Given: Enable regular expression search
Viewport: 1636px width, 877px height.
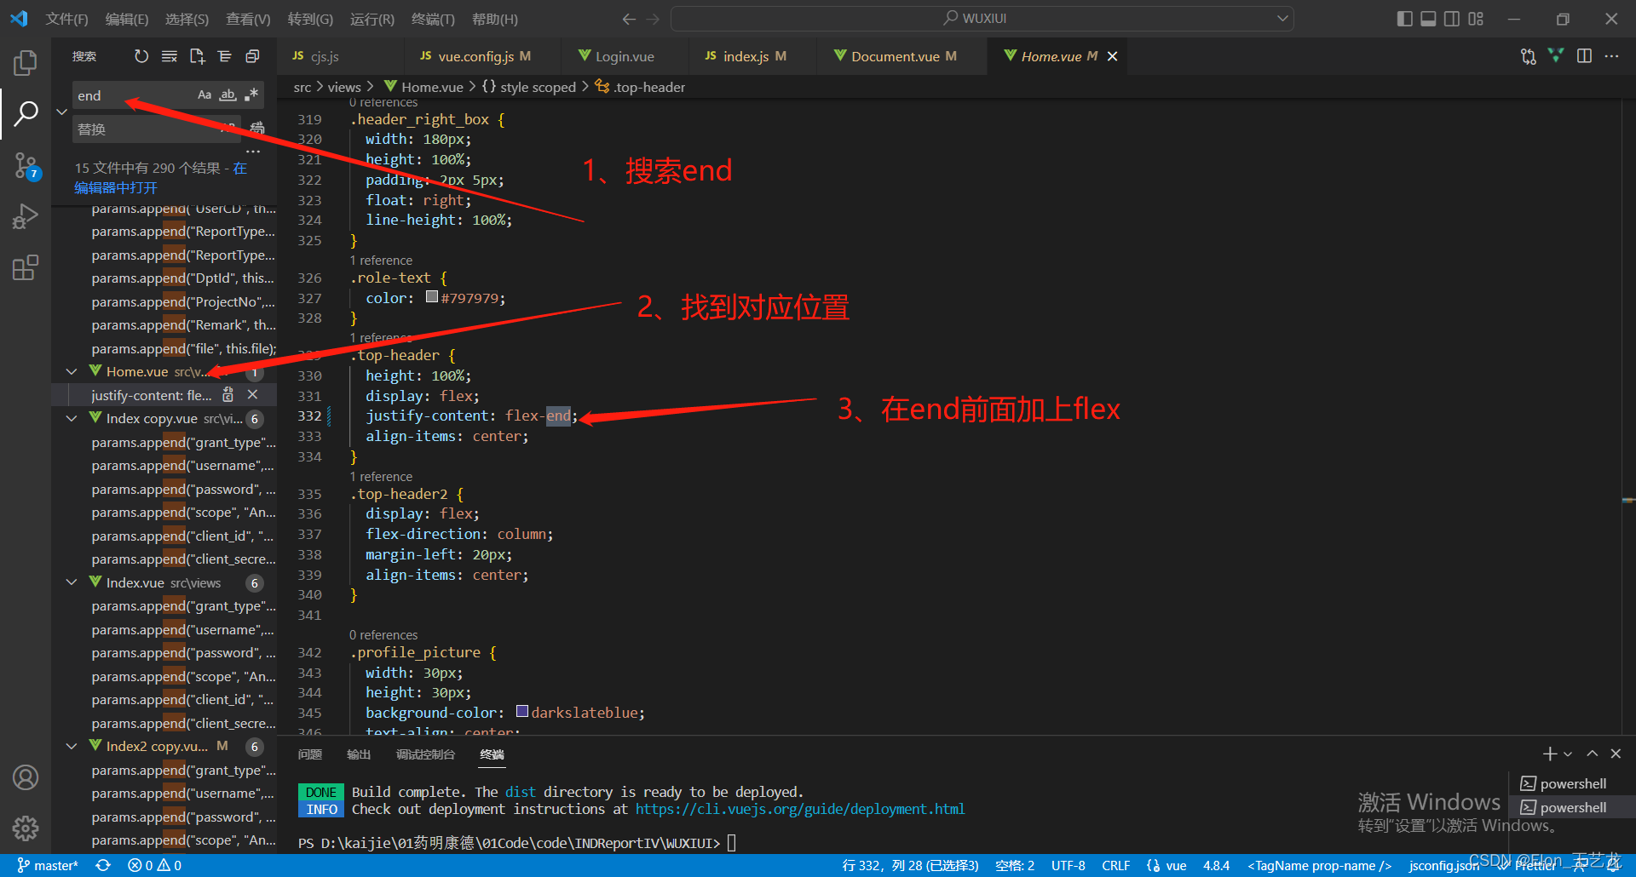Looking at the screenshot, I should click(x=251, y=95).
